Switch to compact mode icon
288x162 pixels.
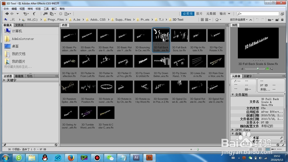282,14
